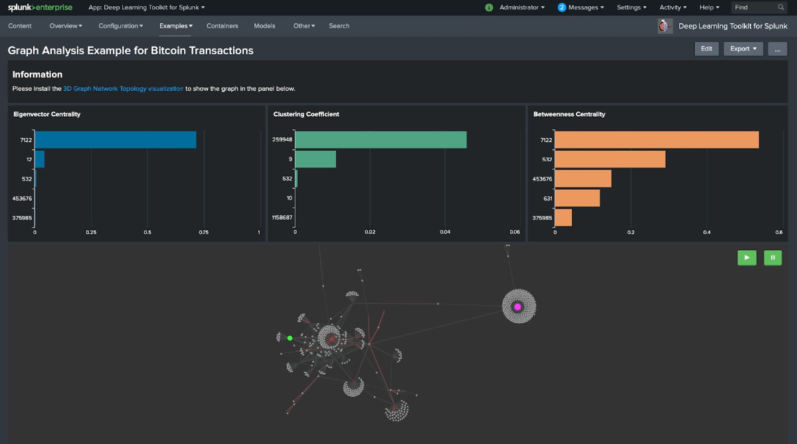
Task: Click the green bar for 9 in Clustering Coefficient
Action: [315, 159]
